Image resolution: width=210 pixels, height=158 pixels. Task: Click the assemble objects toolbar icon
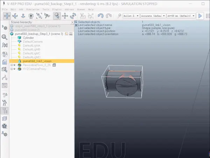click(x=83, y=16)
